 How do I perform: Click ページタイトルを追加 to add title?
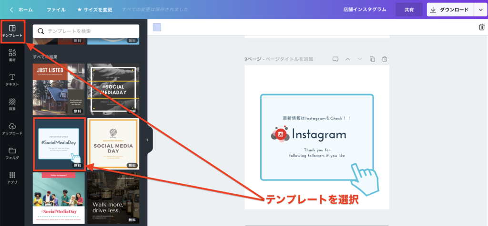pyautogui.click(x=290, y=59)
